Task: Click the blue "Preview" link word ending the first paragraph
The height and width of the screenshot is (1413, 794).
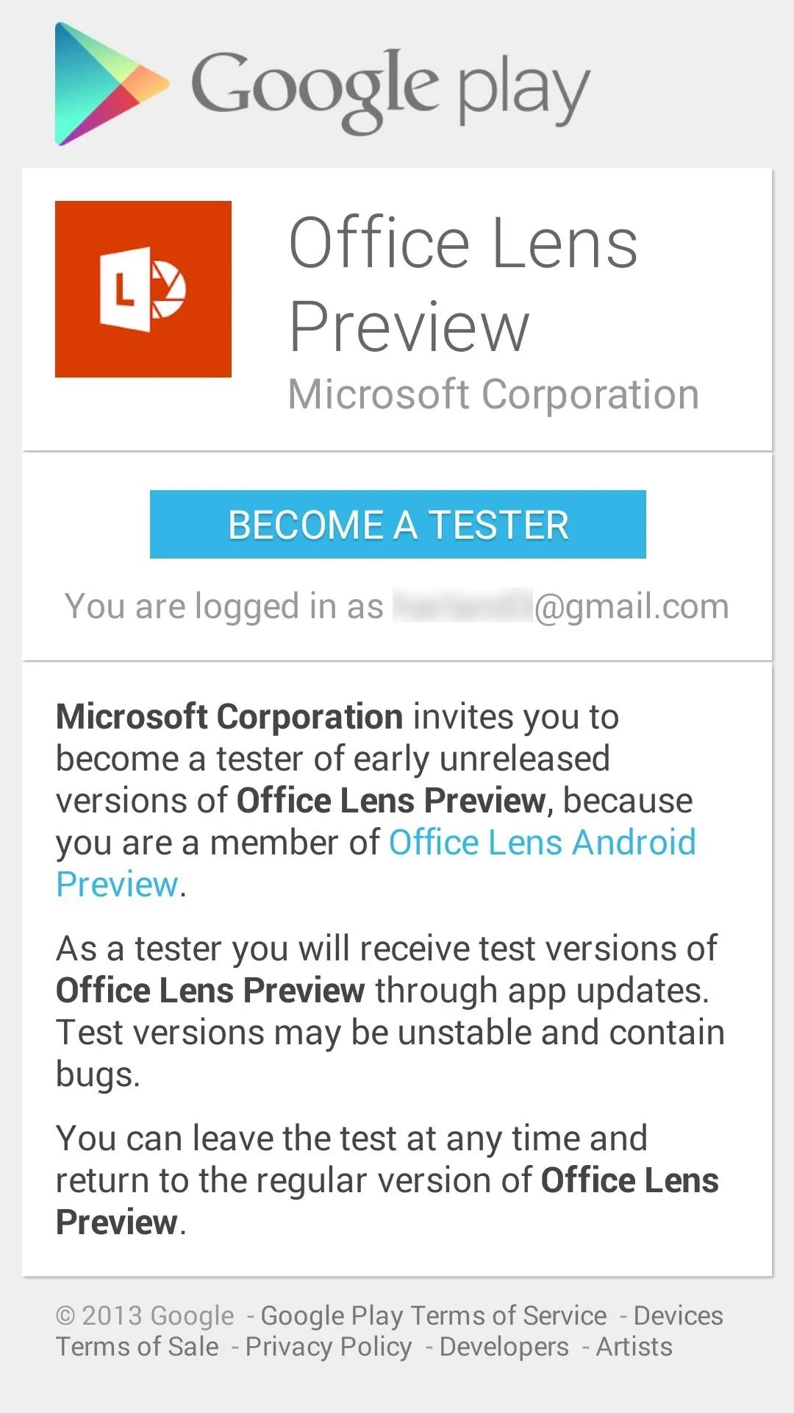Action: 118,884
